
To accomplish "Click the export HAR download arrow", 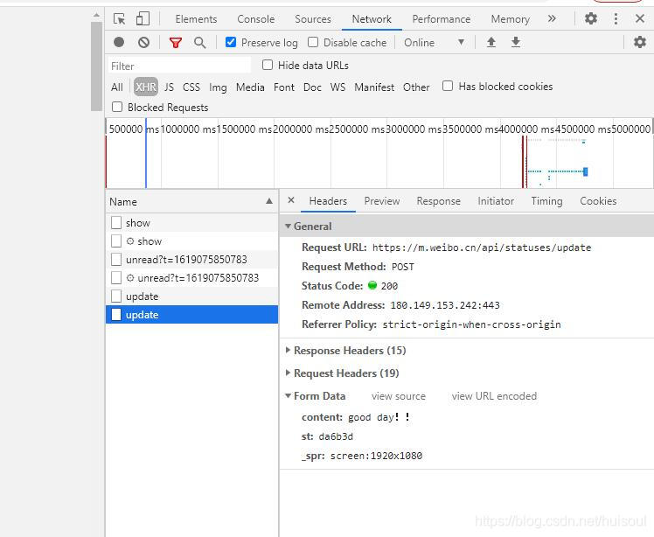I will click(x=516, y=42).
